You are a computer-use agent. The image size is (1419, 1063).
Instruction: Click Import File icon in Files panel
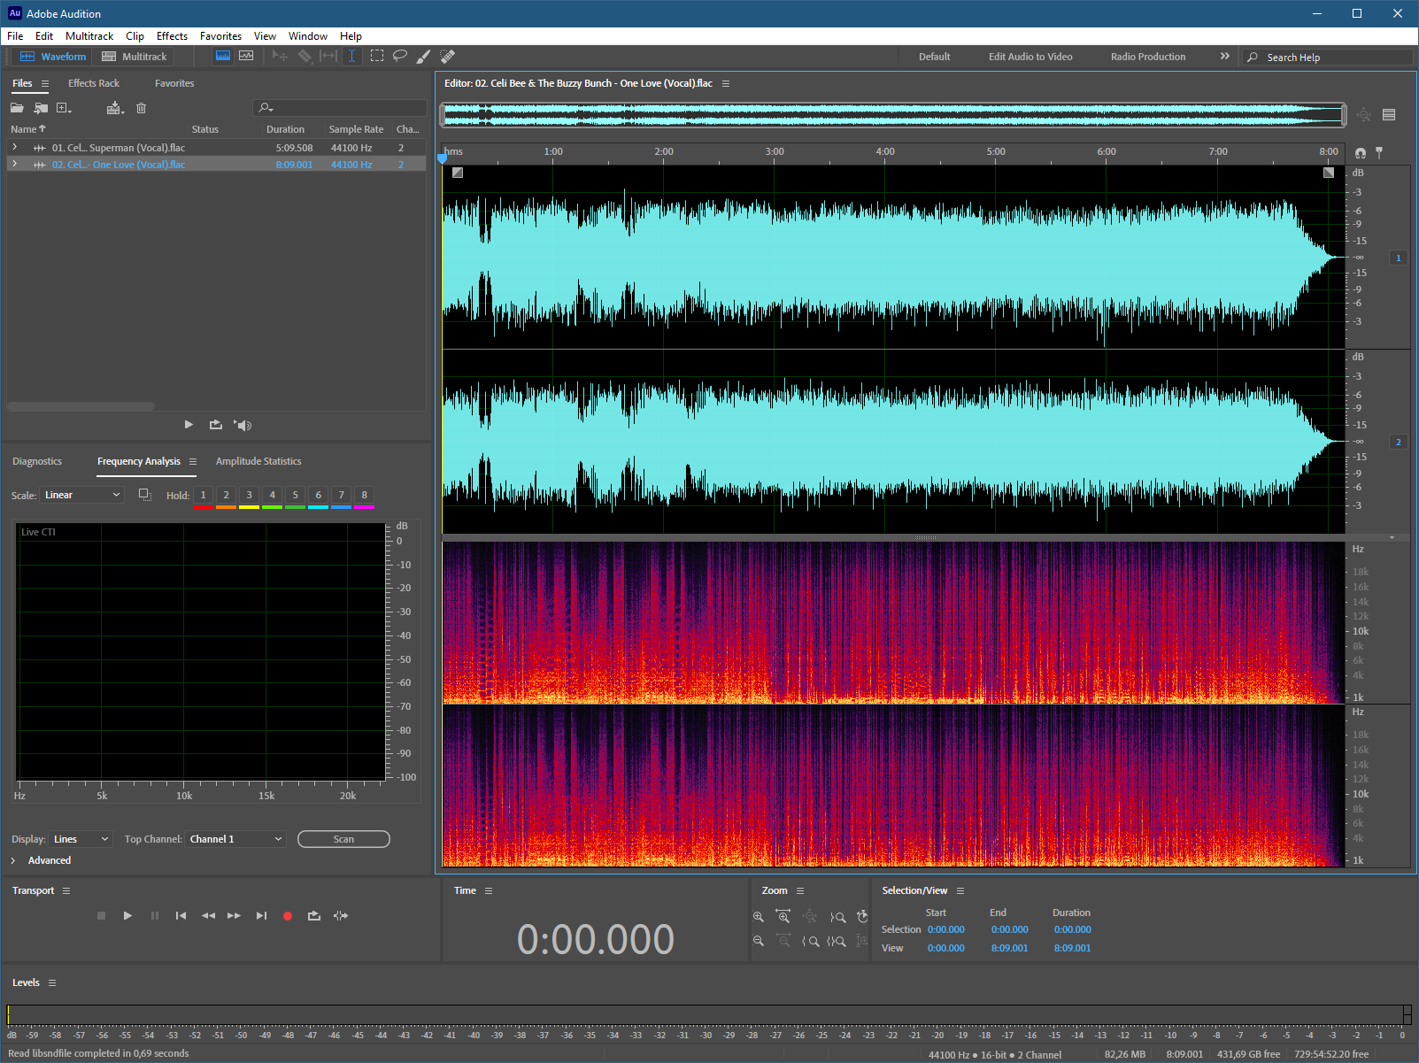41,108
